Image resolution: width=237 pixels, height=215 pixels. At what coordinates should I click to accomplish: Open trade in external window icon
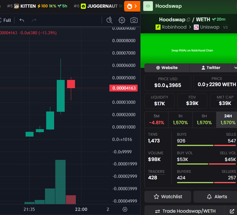[232, 211]
